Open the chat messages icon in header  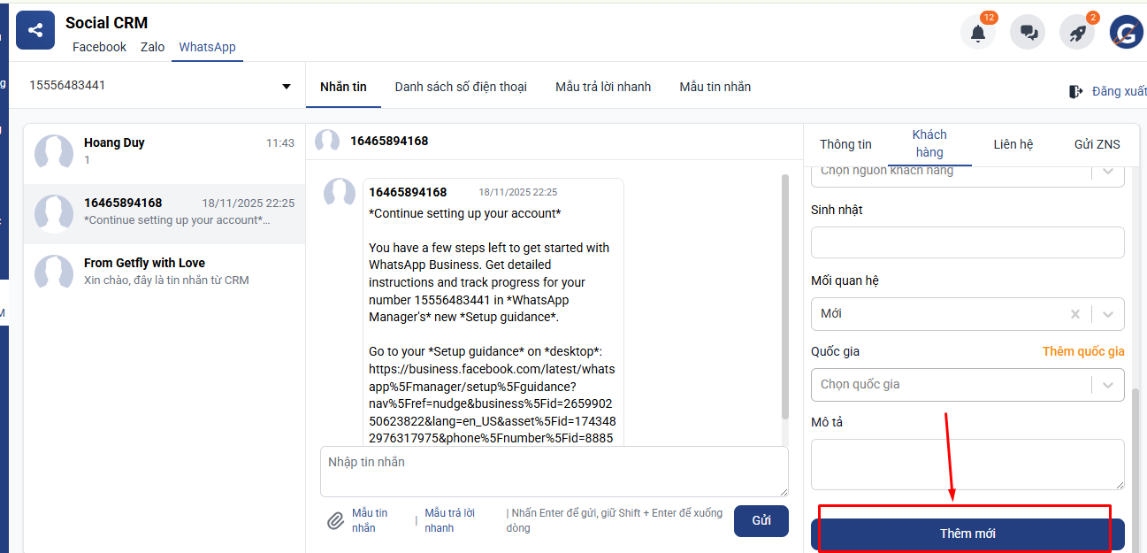pos(1028,33)
